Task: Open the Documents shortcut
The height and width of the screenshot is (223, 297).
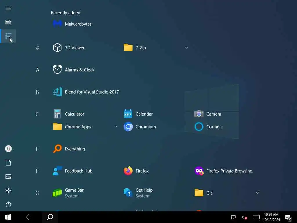Action: pos(8,163)
